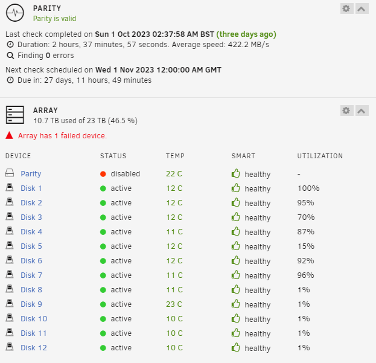The width and height of the screenshot is (376, 363).
Task: Click the red failed device warning triangle
Action: point(9,135)
